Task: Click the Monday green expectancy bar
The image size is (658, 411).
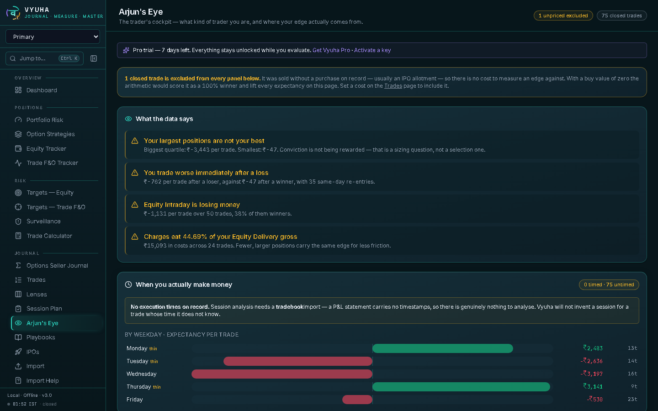Action: click(443, 348)
